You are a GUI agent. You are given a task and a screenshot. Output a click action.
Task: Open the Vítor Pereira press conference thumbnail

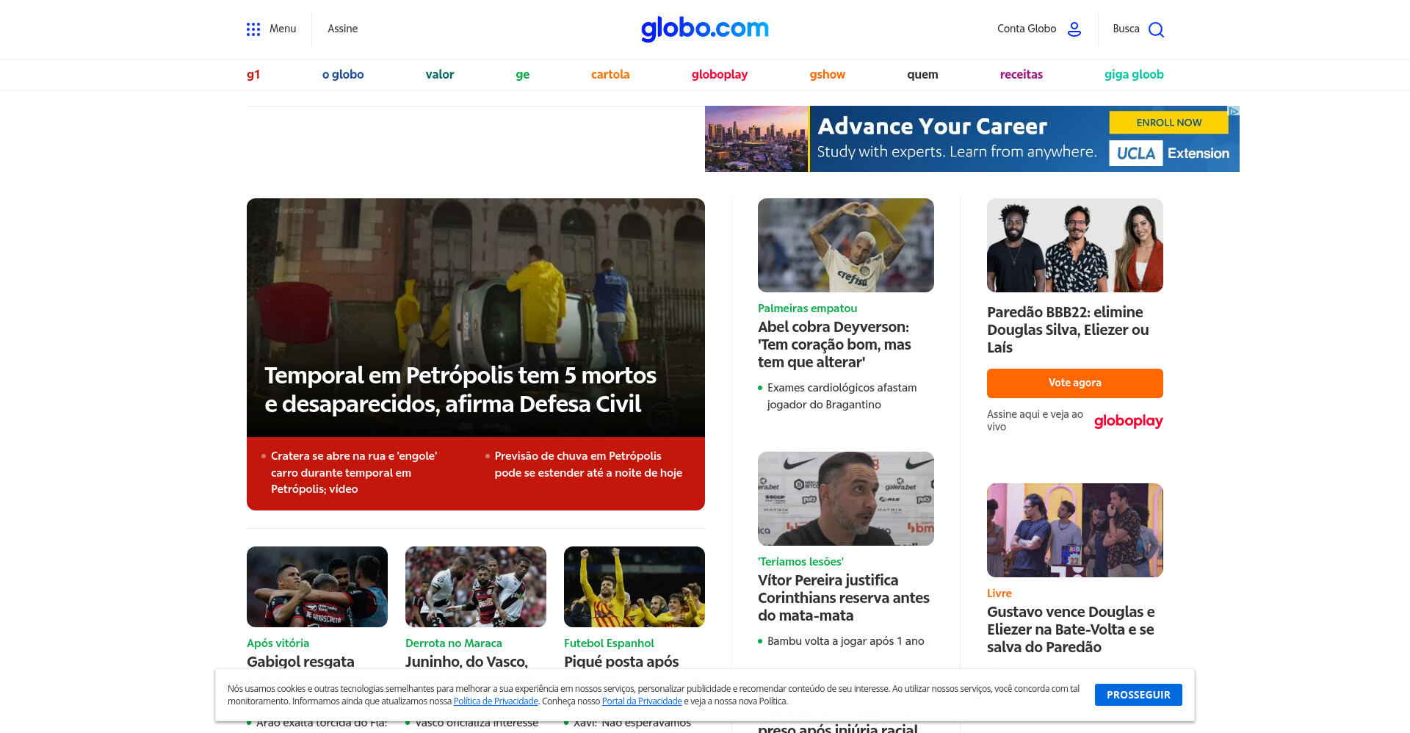click(846, 499)
